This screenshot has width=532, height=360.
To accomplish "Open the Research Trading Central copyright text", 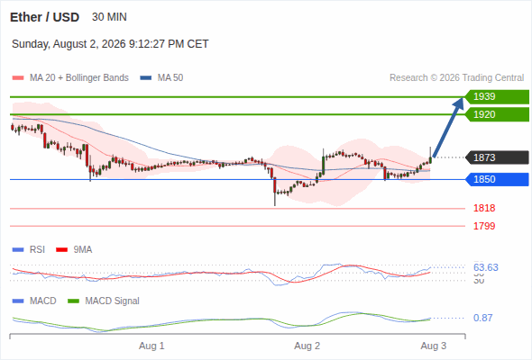I will 456,78.
